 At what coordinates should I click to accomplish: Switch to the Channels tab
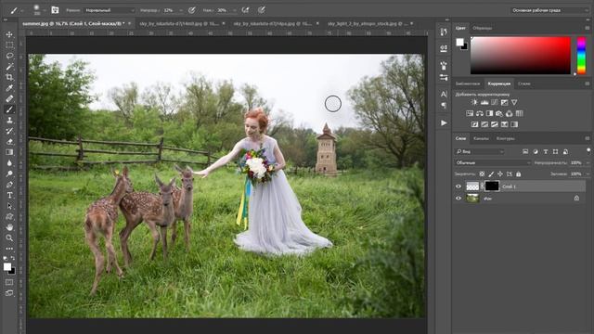pos(481,138)
